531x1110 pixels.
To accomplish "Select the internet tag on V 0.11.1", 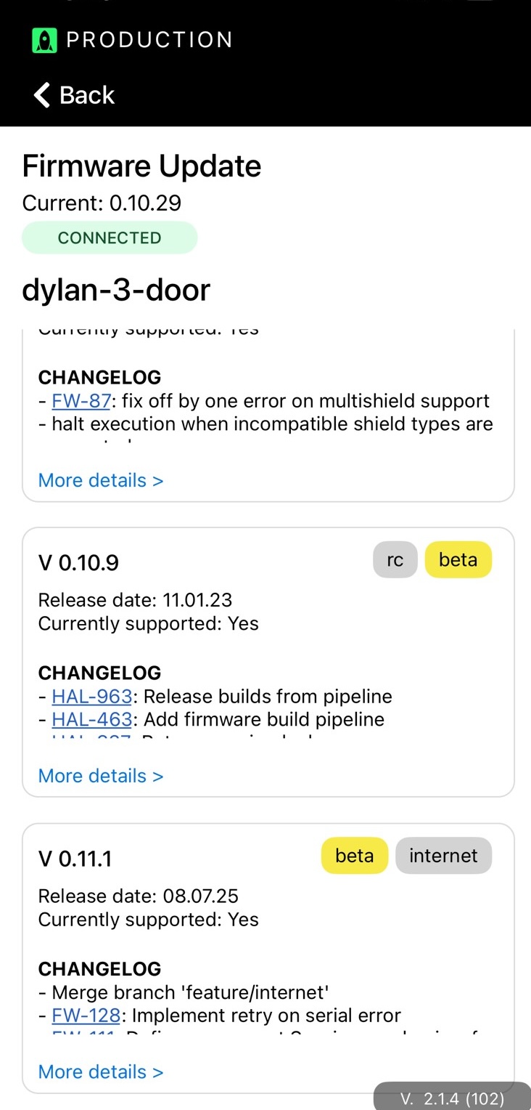I will coord(443,856).
